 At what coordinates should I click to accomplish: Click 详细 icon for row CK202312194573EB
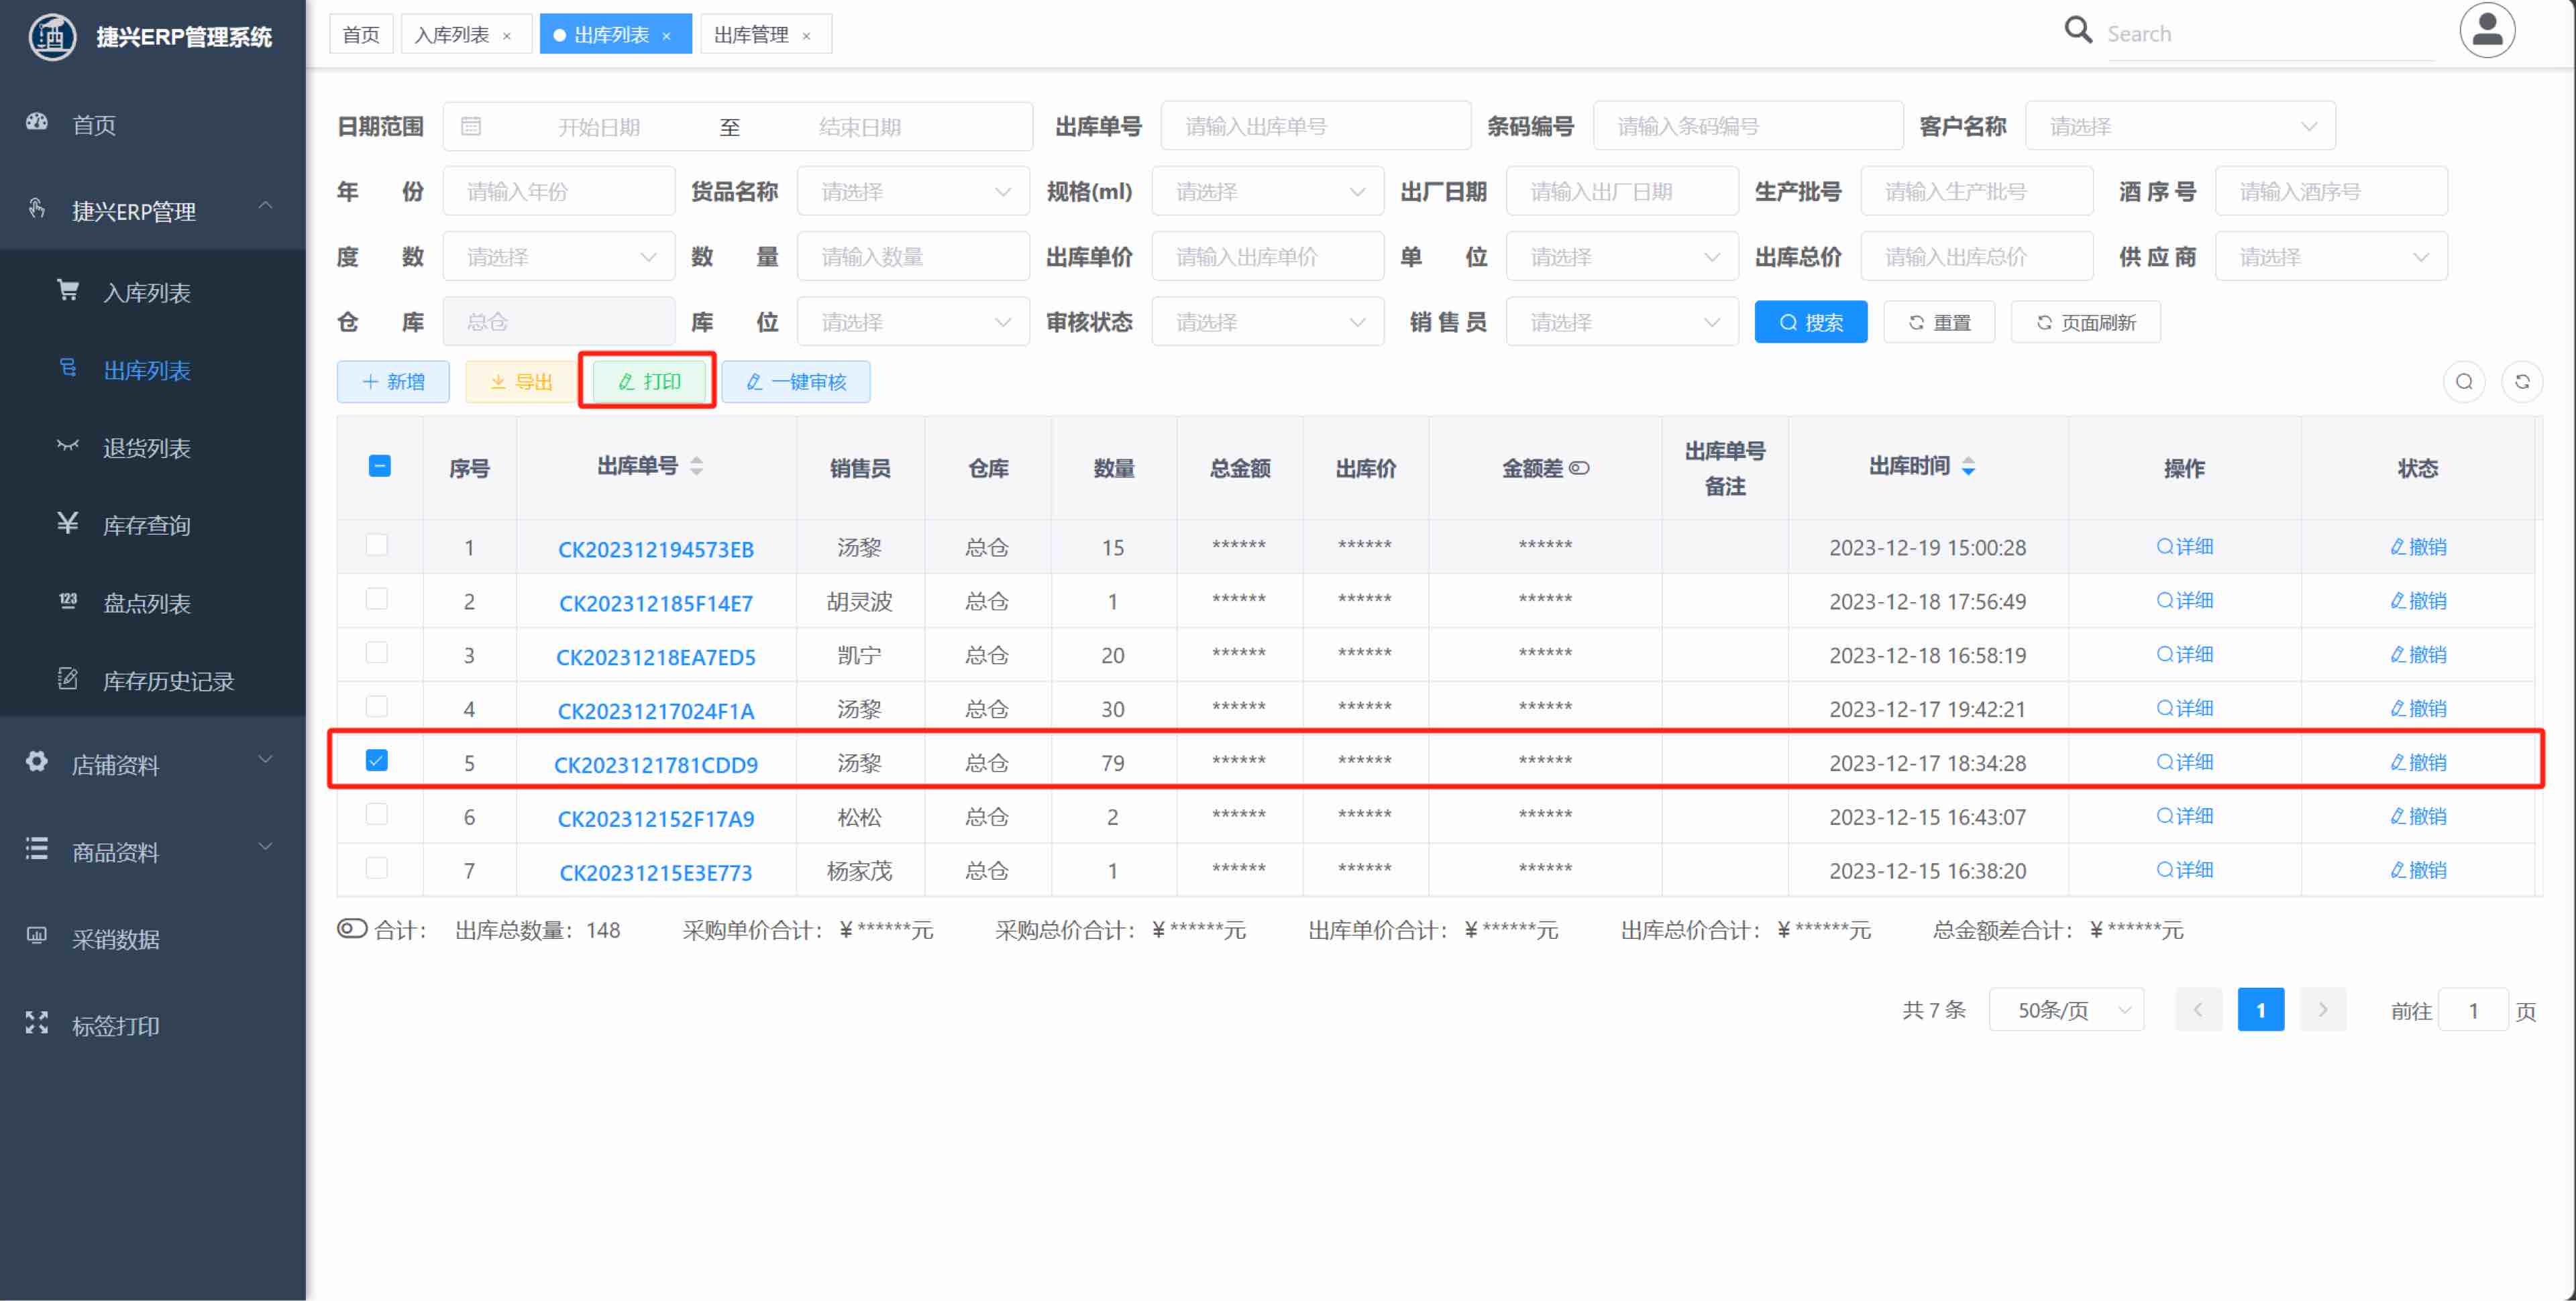tap(2165, 546)
